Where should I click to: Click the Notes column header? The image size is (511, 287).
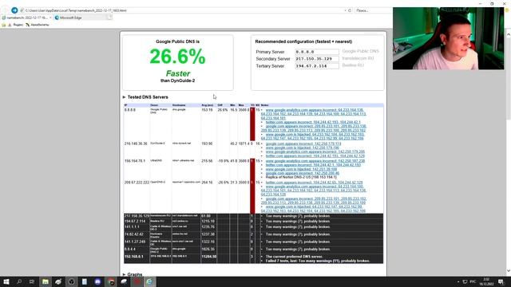point(264,105)
